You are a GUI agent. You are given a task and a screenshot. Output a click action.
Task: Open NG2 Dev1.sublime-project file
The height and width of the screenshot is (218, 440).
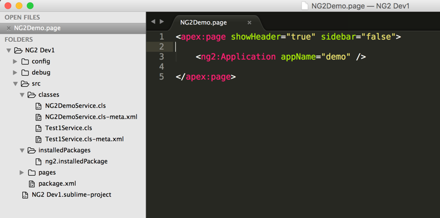67,195
